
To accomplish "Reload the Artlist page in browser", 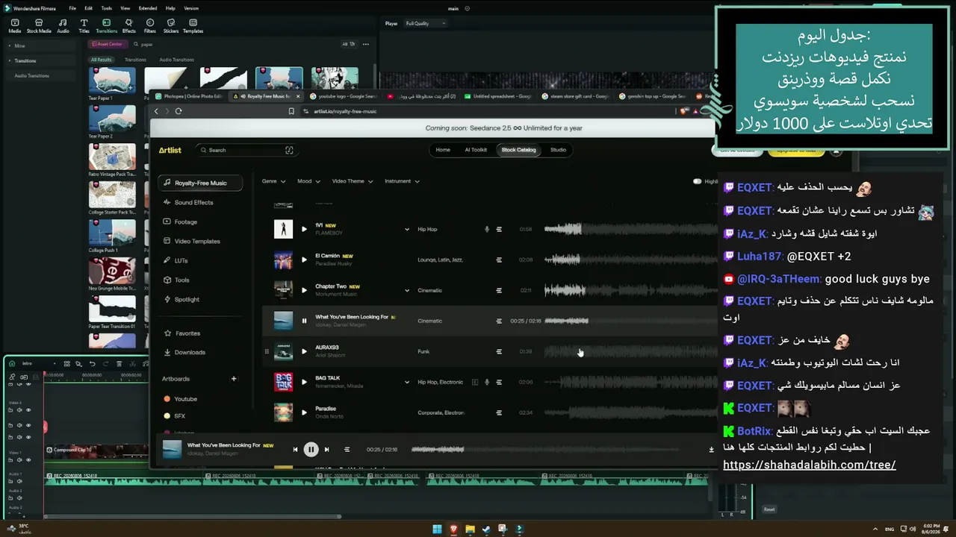I will pos(179,111).
